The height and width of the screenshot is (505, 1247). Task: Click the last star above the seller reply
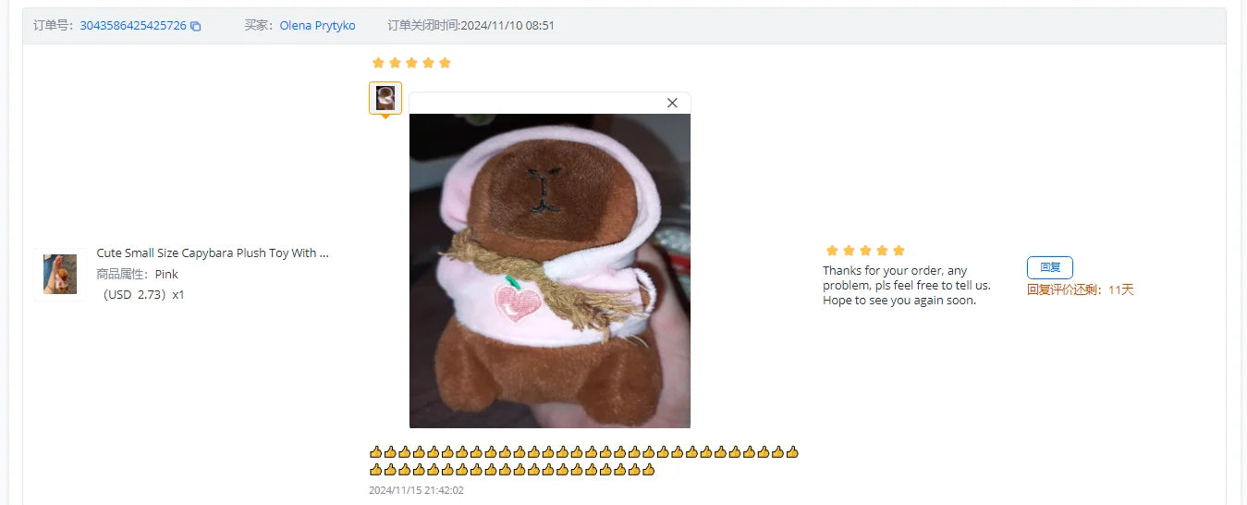point(899,251)
